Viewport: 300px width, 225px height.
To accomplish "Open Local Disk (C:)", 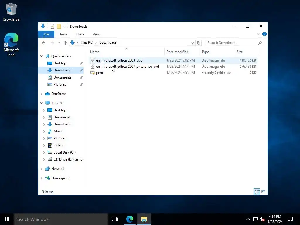I will pyautogui.click(x=64, y=152).
